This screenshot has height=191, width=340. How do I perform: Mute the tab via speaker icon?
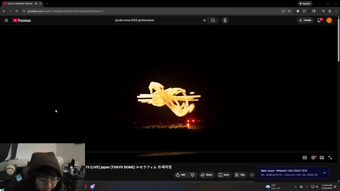click(36, 4)
